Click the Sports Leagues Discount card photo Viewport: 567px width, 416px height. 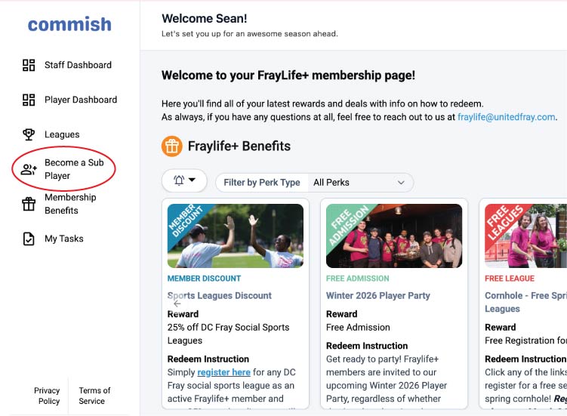[x=236, y=236]
